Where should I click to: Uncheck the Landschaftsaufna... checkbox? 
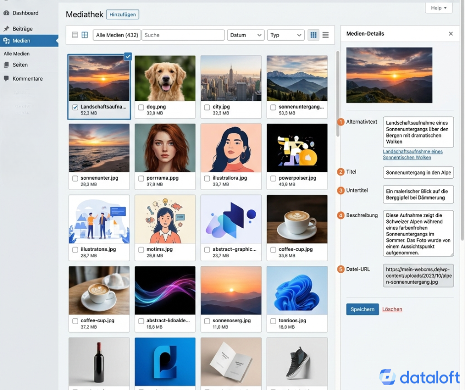coord(75,107)
